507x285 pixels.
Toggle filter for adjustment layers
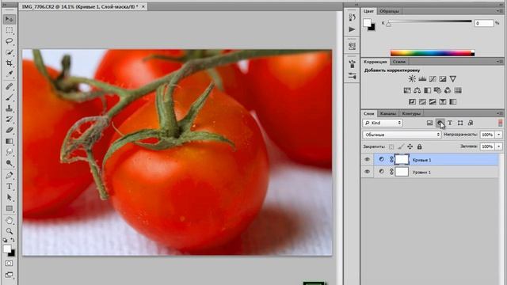tap(440, 123)
